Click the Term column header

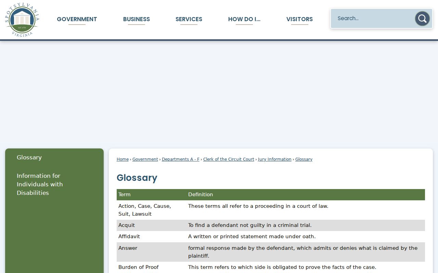152,195
